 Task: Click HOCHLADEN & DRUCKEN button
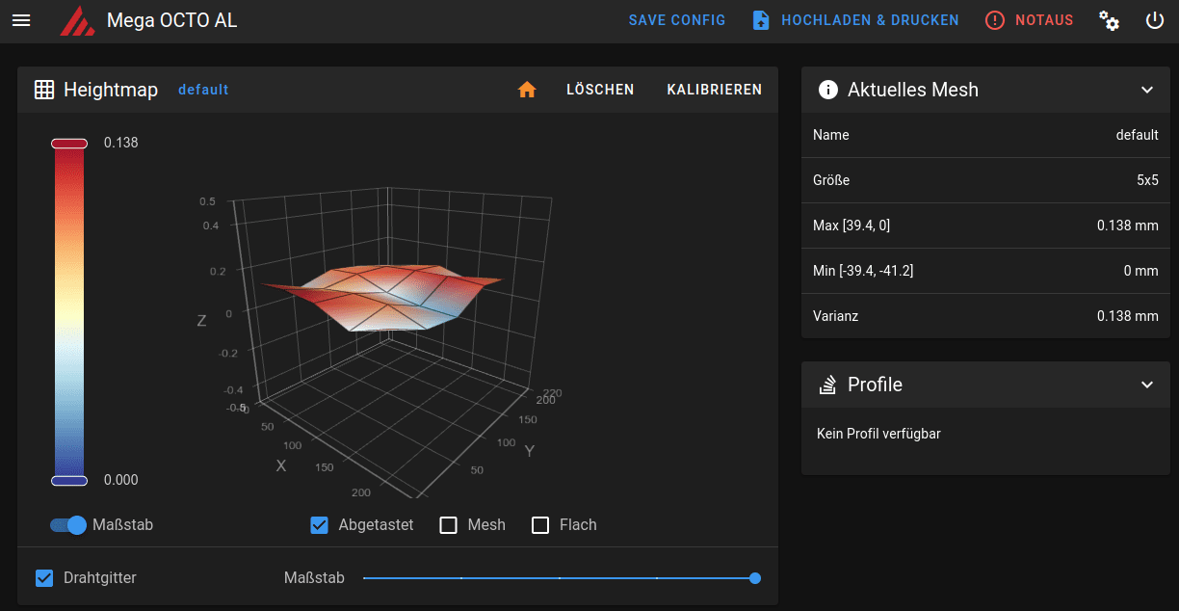(856, 20)
